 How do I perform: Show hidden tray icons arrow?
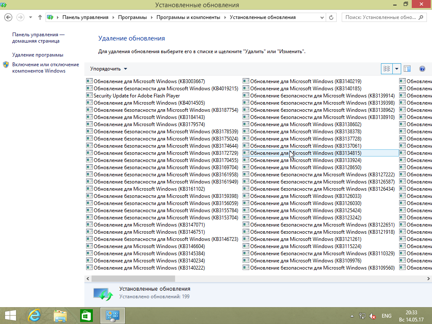352,316
